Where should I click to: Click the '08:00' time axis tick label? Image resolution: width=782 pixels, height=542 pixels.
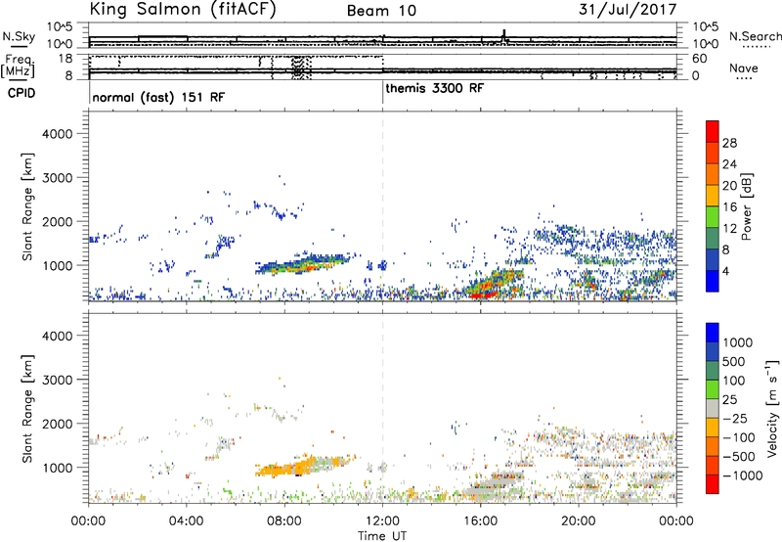coord(284,521)
